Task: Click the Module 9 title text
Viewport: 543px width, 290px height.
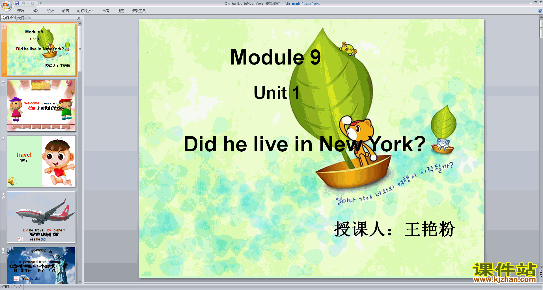Action: tap(276, 57)
